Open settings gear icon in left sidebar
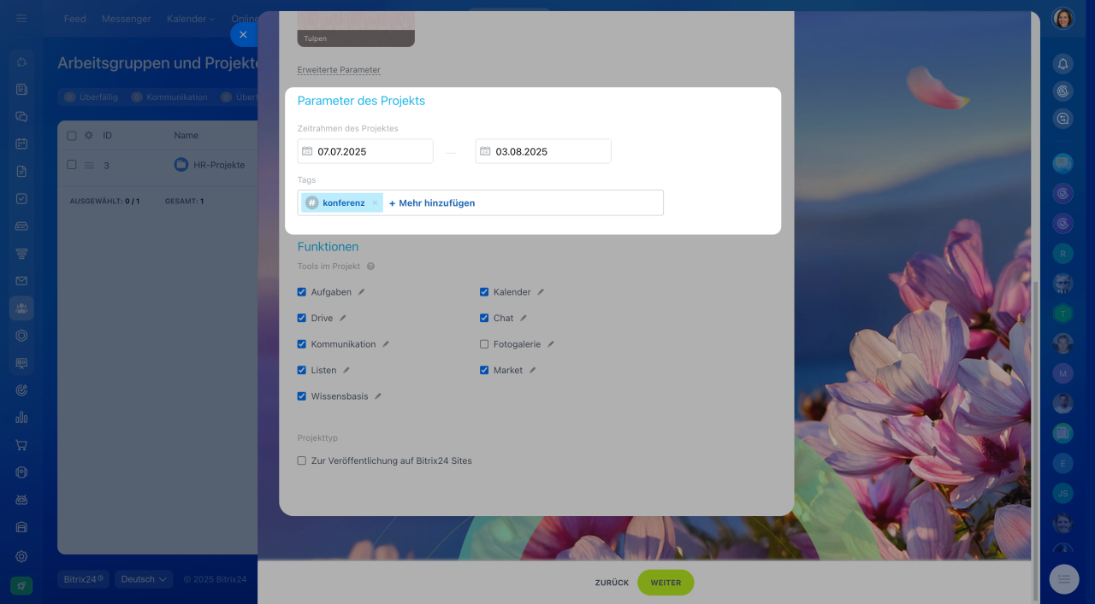1095x604 pixels. click(x=21, y=556)
